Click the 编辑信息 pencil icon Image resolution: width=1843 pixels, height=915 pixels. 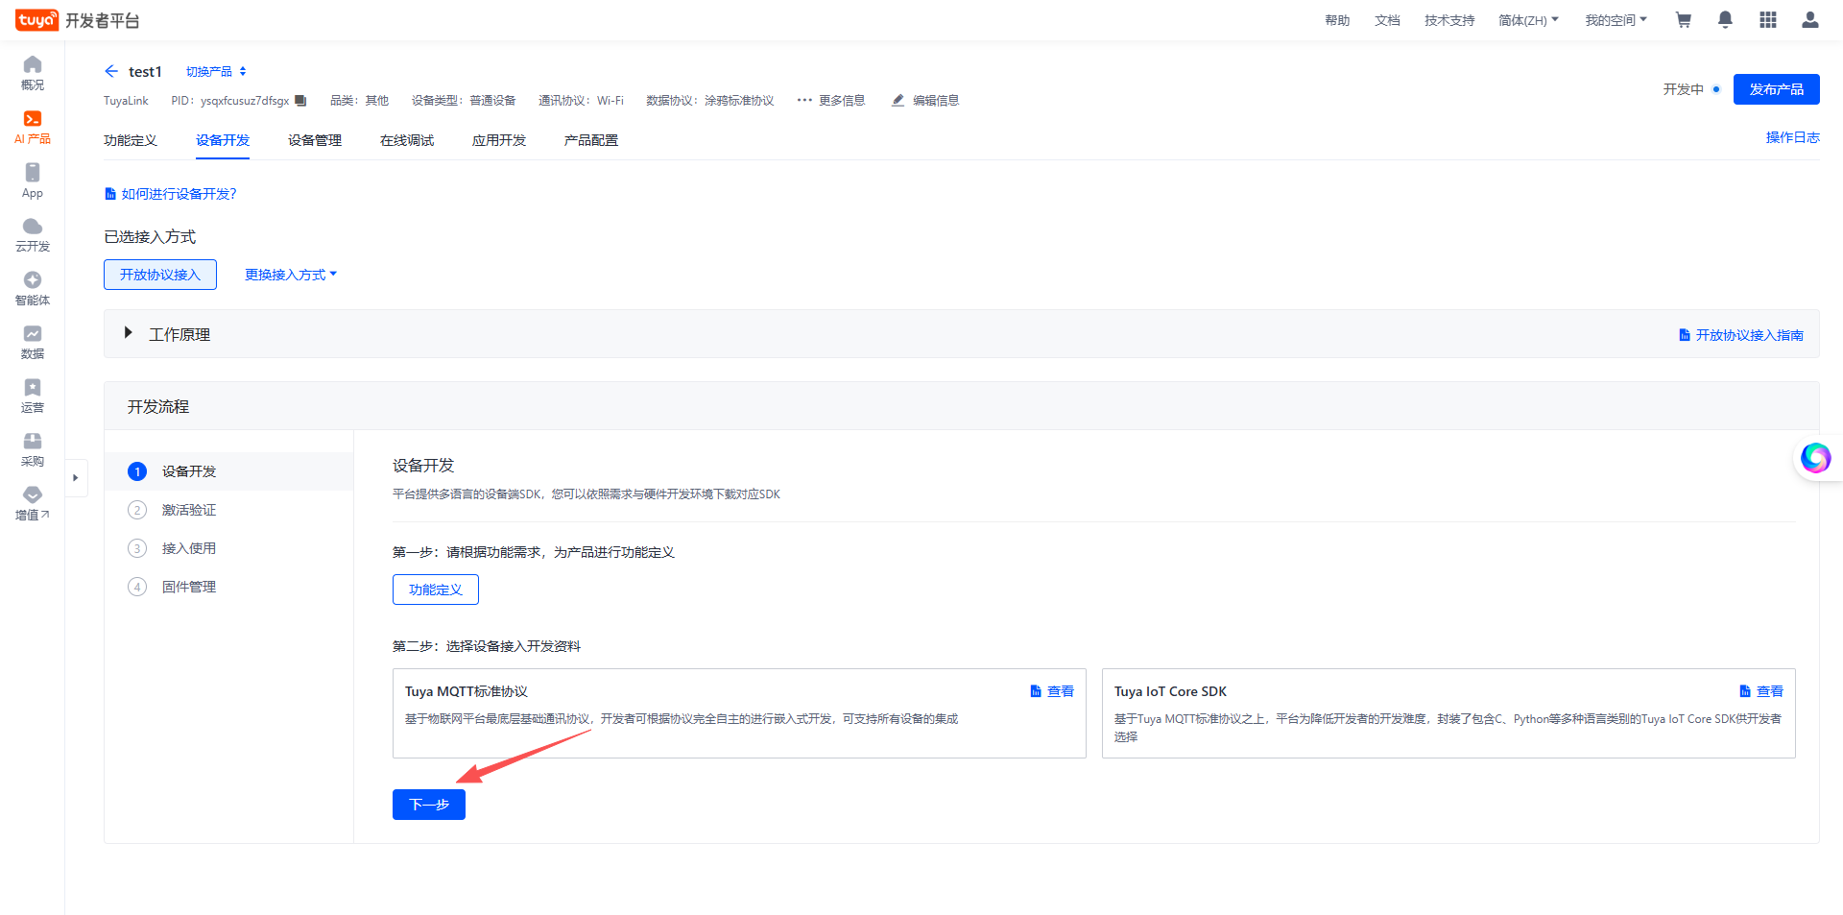898,100
